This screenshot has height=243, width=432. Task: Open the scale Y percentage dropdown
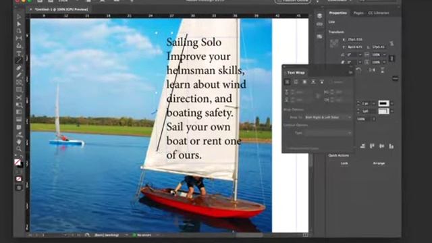point(384,62)
